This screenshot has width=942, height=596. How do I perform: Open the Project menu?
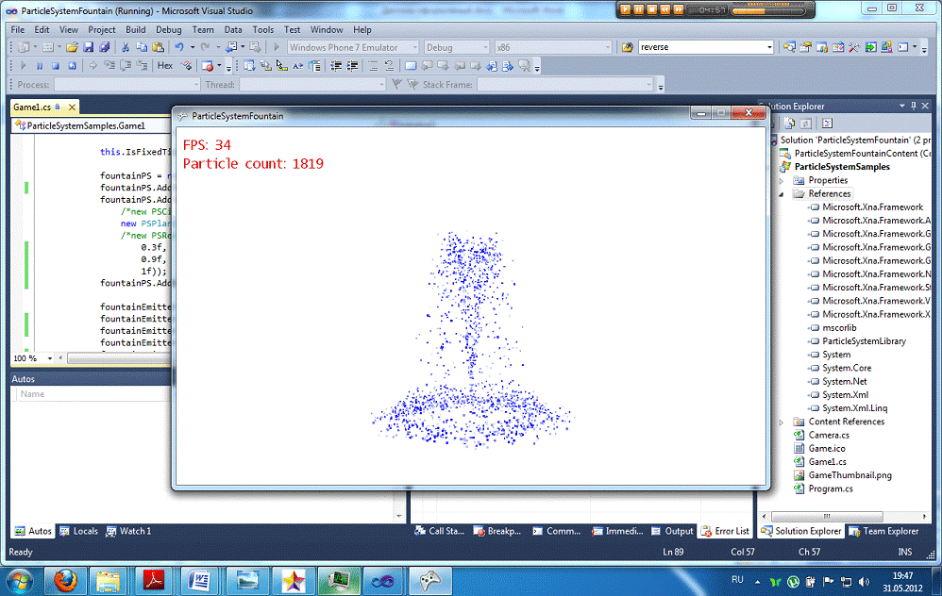pyautogui.click(x=102, y=30)
